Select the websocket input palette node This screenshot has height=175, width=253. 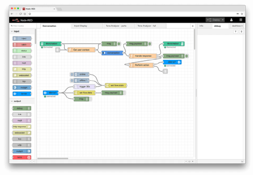tap(22, 75)
